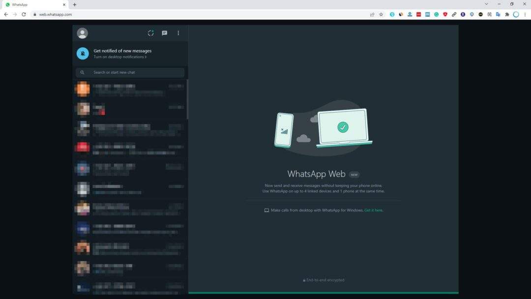Expand the desktop notifications chevron
The height and width of the screenshot is (299, 531).
pyautogui.click(x=146, y=57)
